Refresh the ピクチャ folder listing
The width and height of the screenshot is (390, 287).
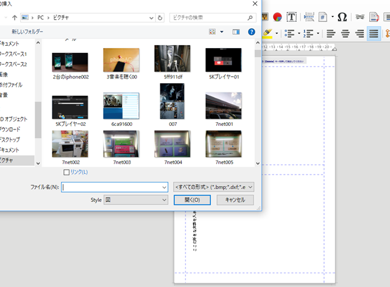(160, 18)
